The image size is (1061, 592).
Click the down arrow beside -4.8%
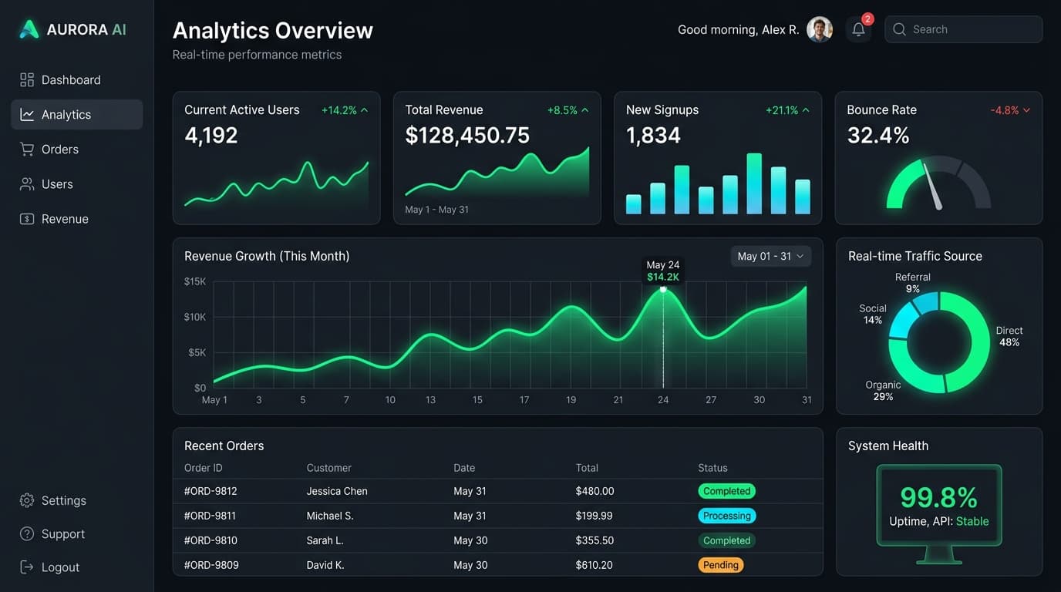tap(1026, 110)
